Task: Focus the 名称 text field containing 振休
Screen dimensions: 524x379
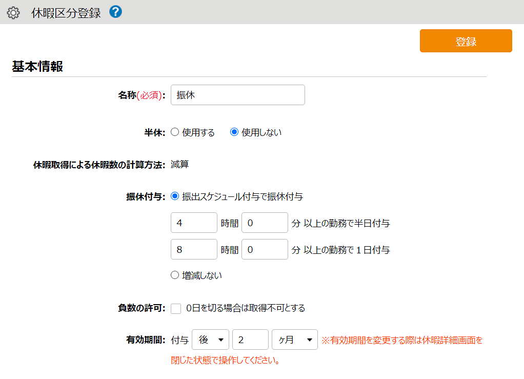Action: [237, 95]
